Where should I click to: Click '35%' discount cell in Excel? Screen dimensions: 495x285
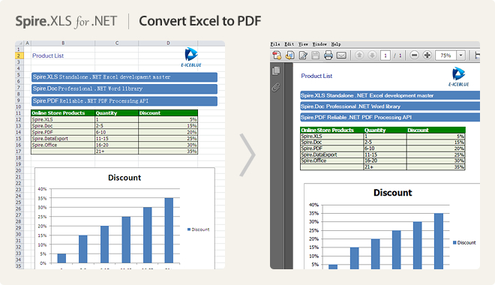pyautogui.click(x=168, y=151)
